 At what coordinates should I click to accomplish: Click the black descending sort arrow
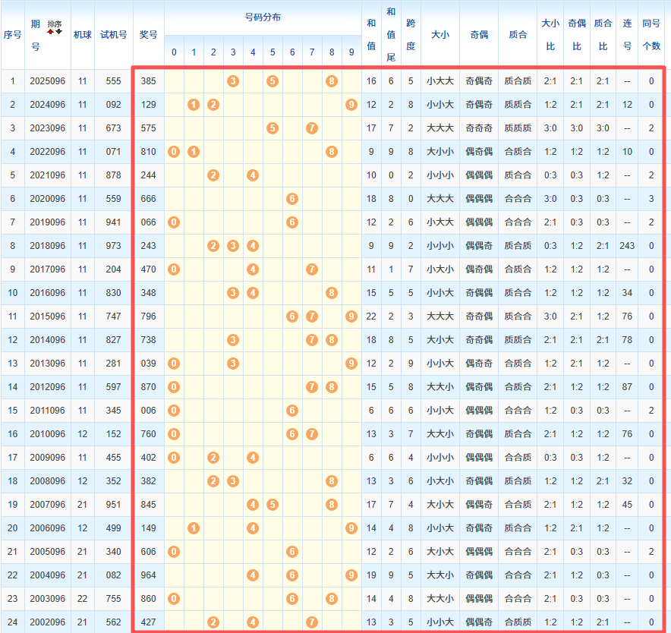coord(58,31)
